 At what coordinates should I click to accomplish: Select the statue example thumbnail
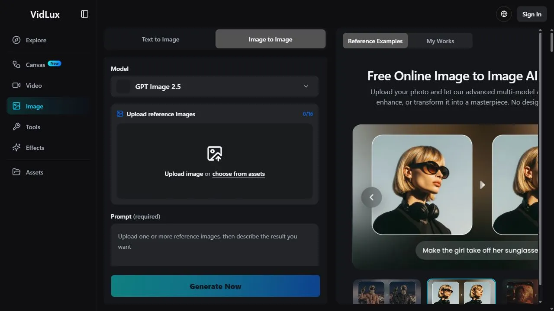point(387,292)
